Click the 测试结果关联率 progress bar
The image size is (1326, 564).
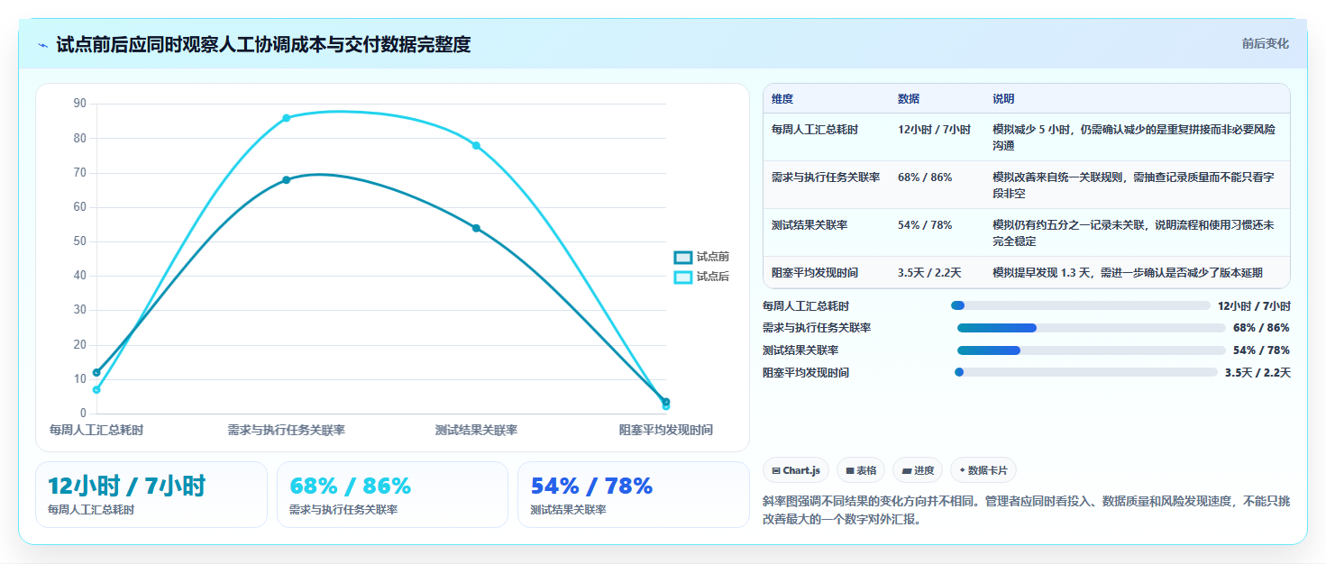(1091, 350)
